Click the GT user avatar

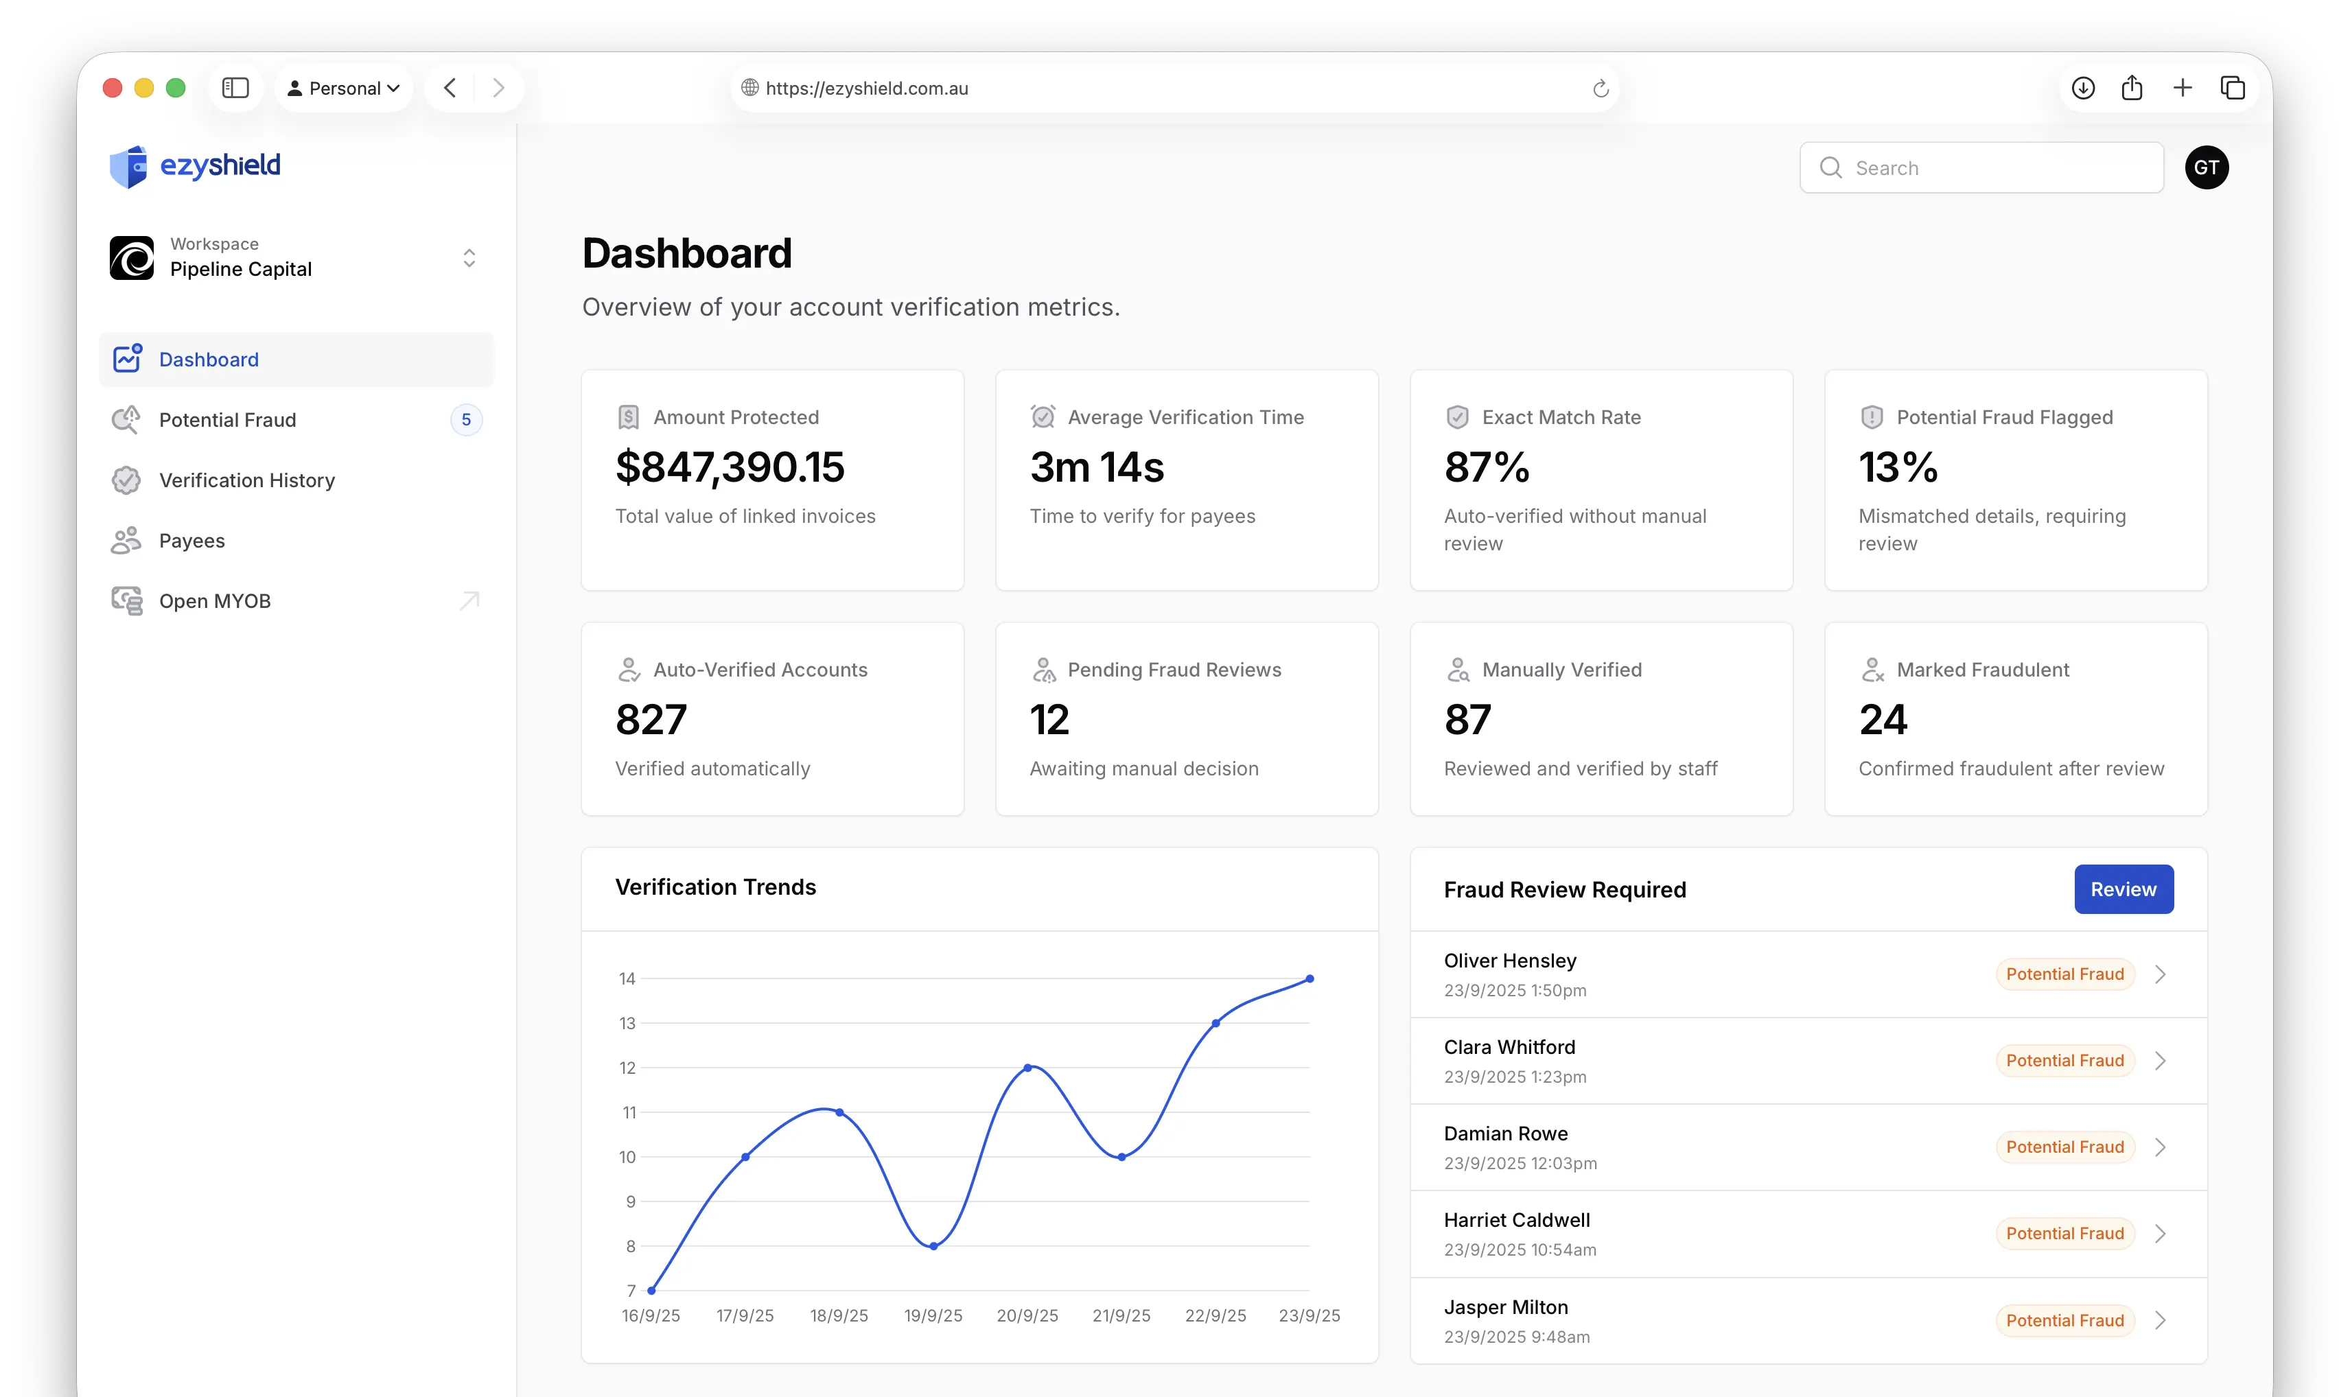2206,167
